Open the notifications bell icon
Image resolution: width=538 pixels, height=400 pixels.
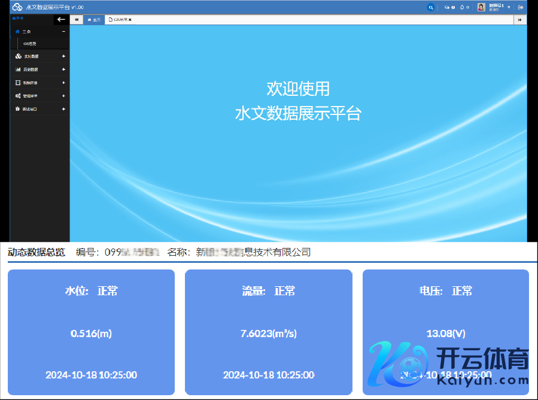[462, 7]
